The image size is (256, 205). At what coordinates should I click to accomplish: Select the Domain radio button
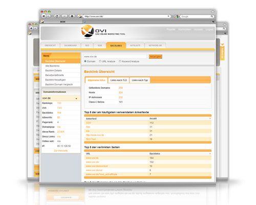click(x=86, y=61)
